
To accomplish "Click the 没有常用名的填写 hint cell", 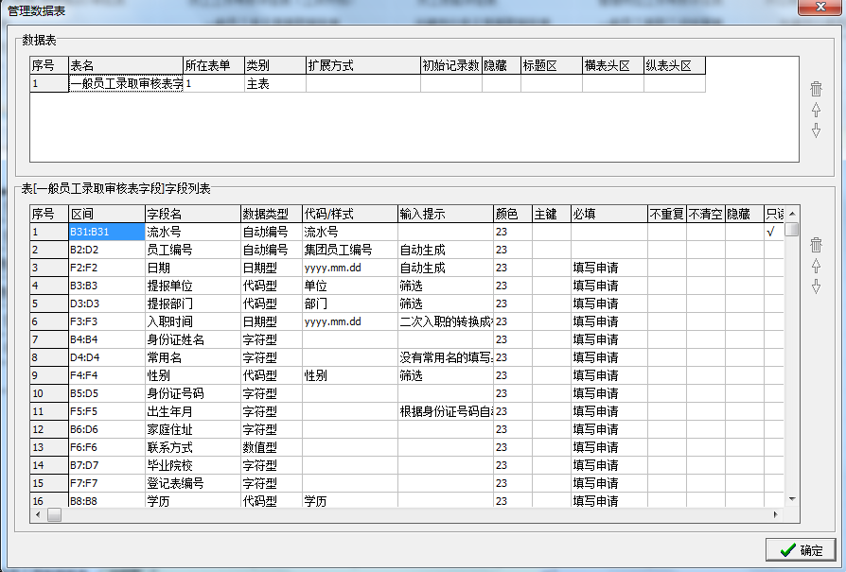I will click(x=446, y=357).
